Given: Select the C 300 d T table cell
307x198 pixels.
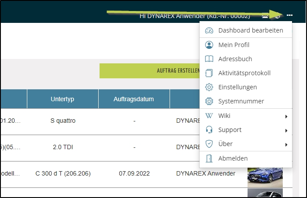Looking at the screenshot, I should (x=63, y=173).
